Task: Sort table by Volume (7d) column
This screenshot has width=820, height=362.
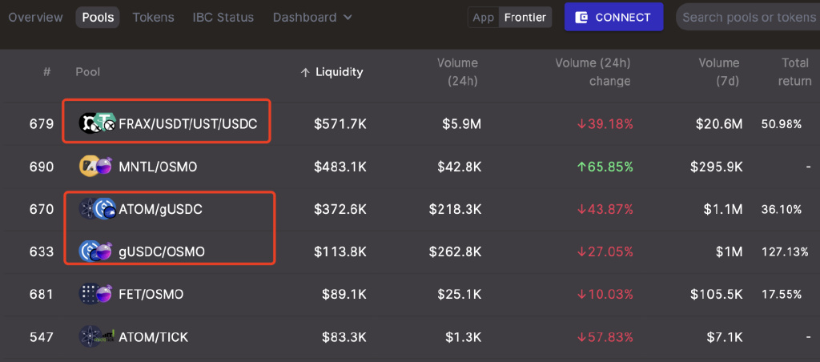Action: (719, 72)
